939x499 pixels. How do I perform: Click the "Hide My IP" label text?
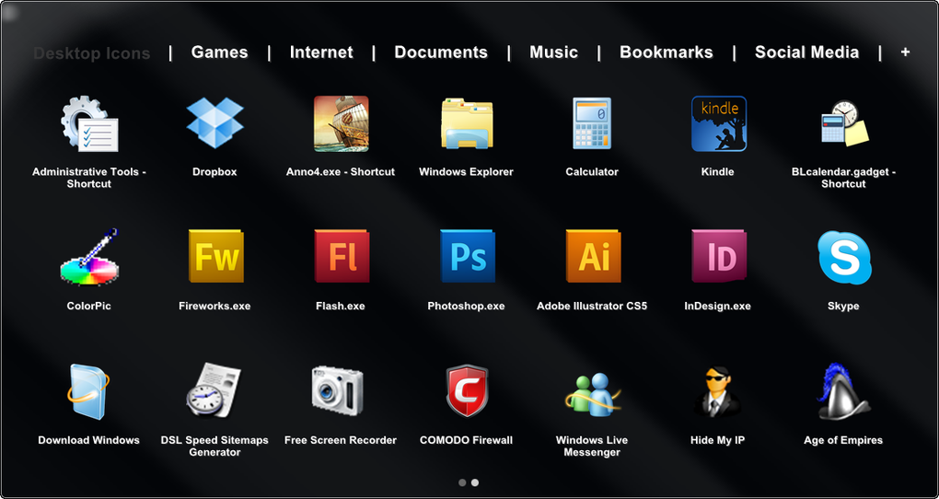point(717,440)
